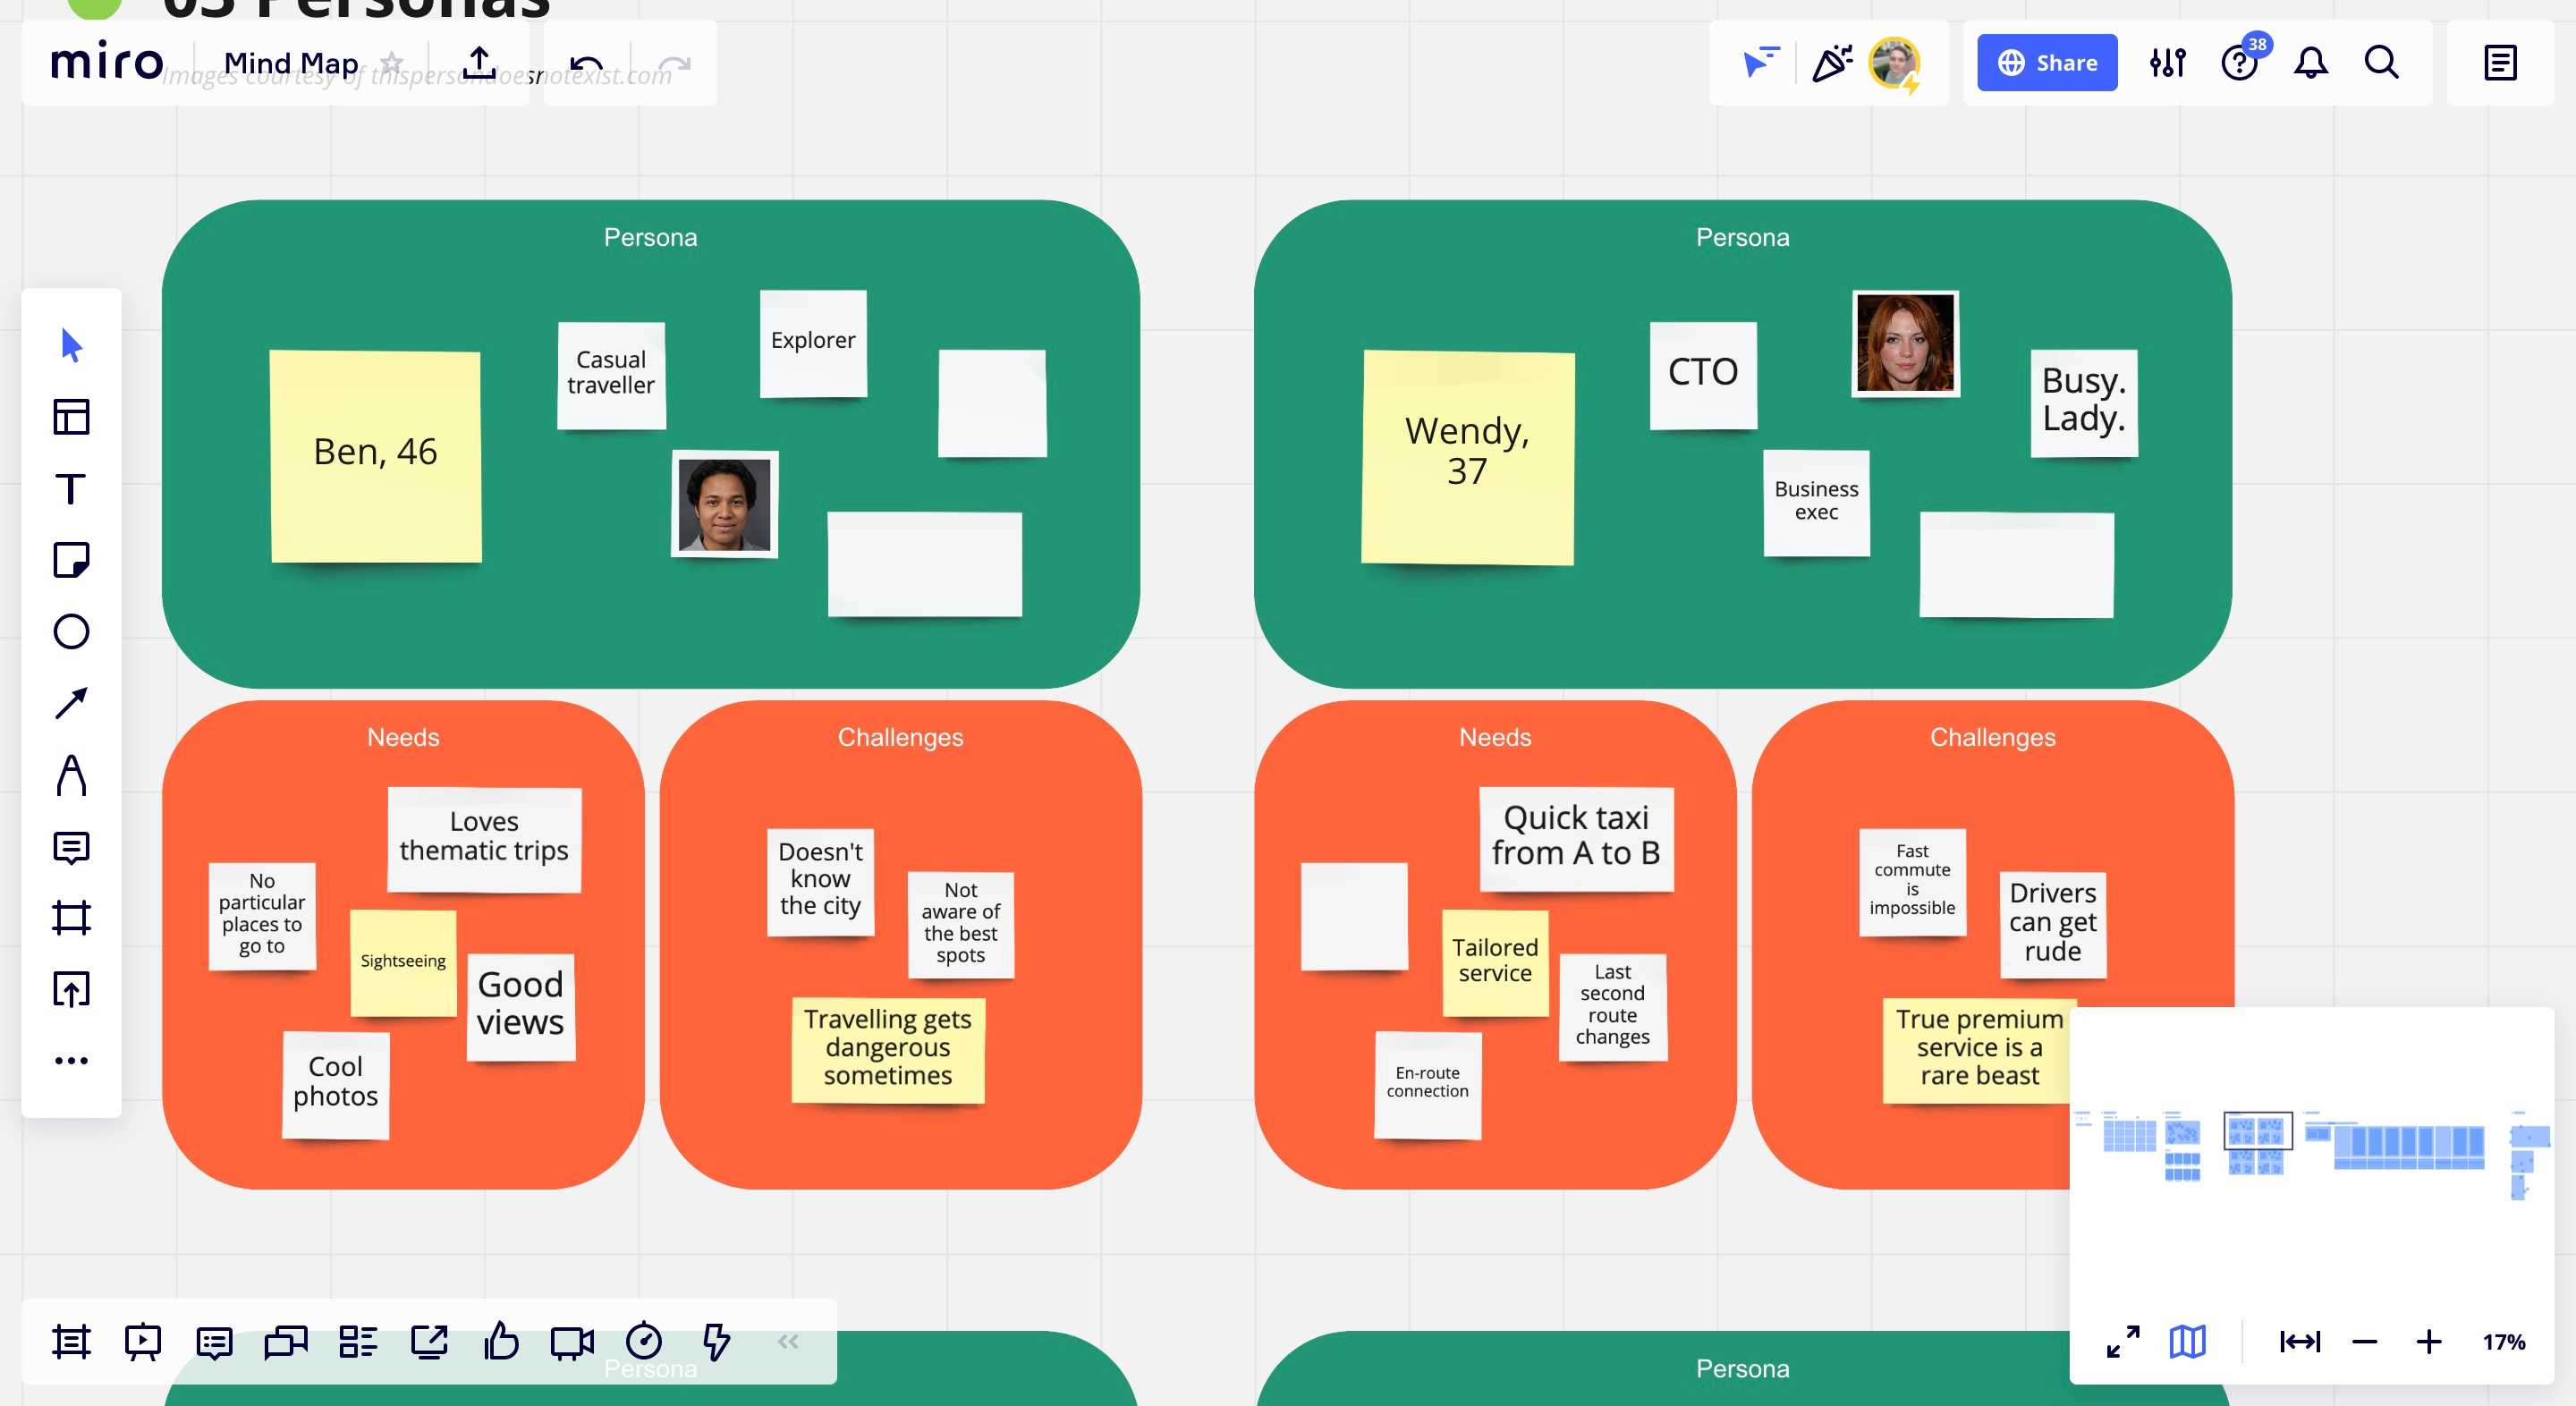The image size is (2576, 1406).
Task: Expand more tools with the three dots
Action: pyautogui.click(x=71, y=1060)
